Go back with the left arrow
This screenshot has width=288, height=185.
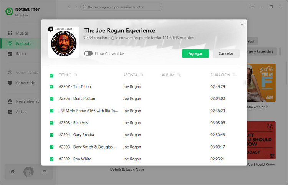[x=69, y=7]
